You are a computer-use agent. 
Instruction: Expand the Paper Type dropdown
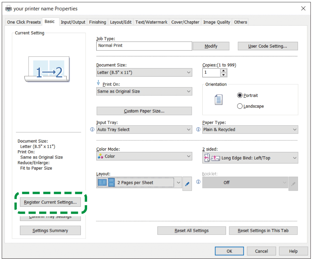[x=250, y=130]
